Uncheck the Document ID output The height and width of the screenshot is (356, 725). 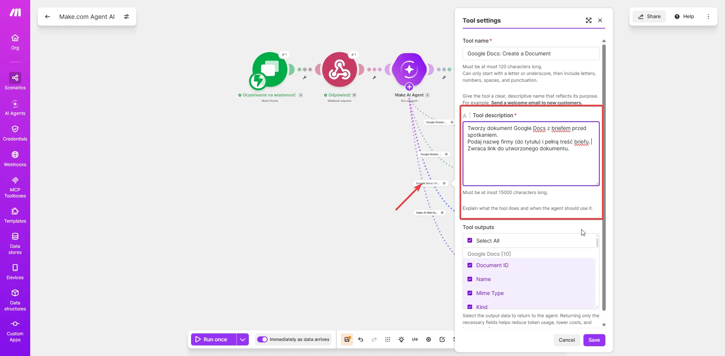pyautogui.click(x=470, y=265)
